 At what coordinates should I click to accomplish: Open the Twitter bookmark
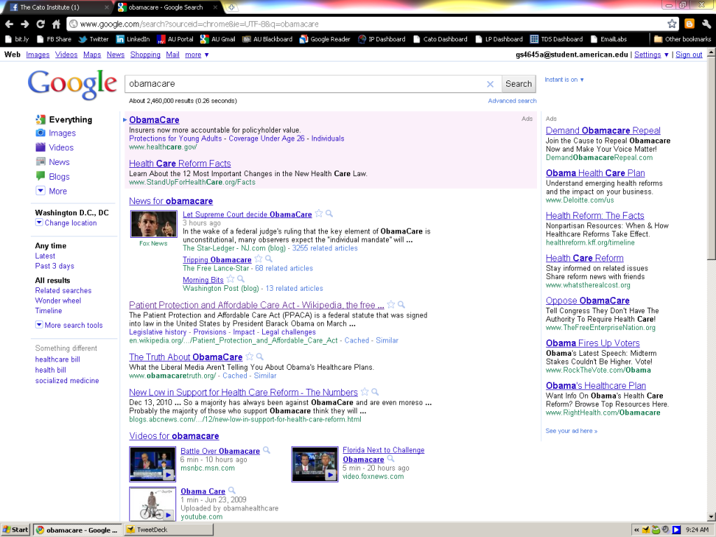(x=94, y=39)
